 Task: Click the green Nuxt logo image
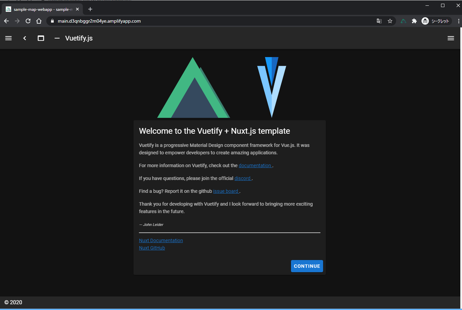pos(193,87)
